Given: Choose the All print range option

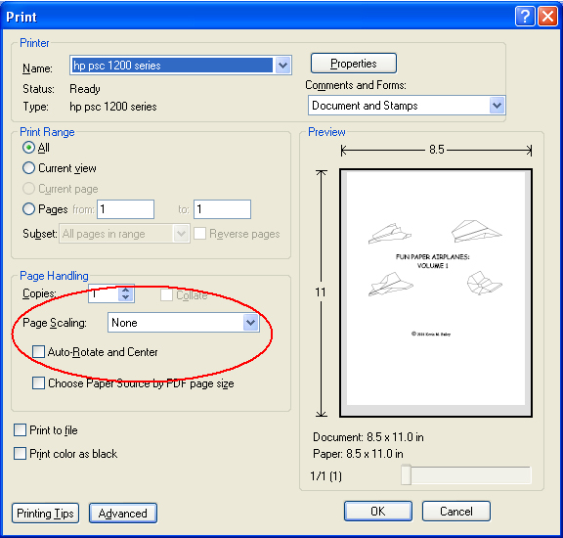Looking at the screenshot, I should point(28,148).
